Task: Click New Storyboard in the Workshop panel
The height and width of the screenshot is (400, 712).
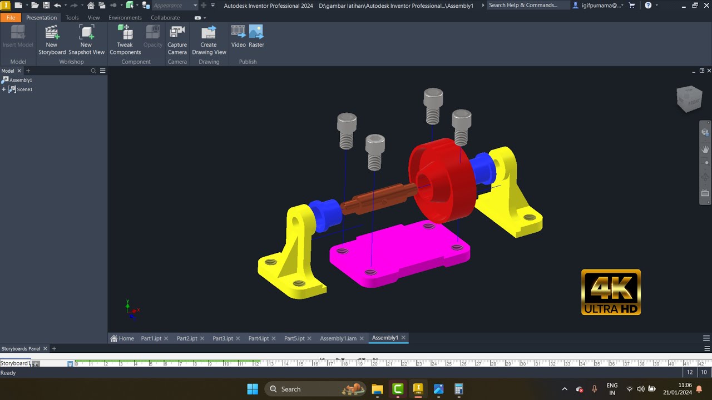Action: pos(52,40)
